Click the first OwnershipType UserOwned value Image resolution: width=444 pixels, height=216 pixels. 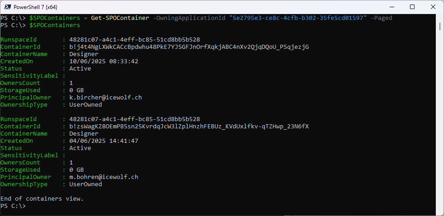coord(86,105)
